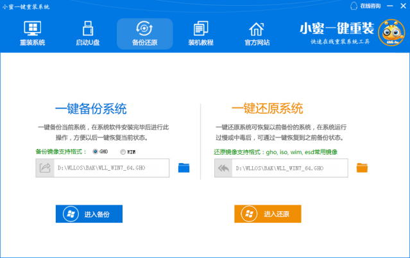Viewport: 410px width, 258px height.
Task: Click the orange folder browse icon for restore path
Action: click(x=362, y=168)
